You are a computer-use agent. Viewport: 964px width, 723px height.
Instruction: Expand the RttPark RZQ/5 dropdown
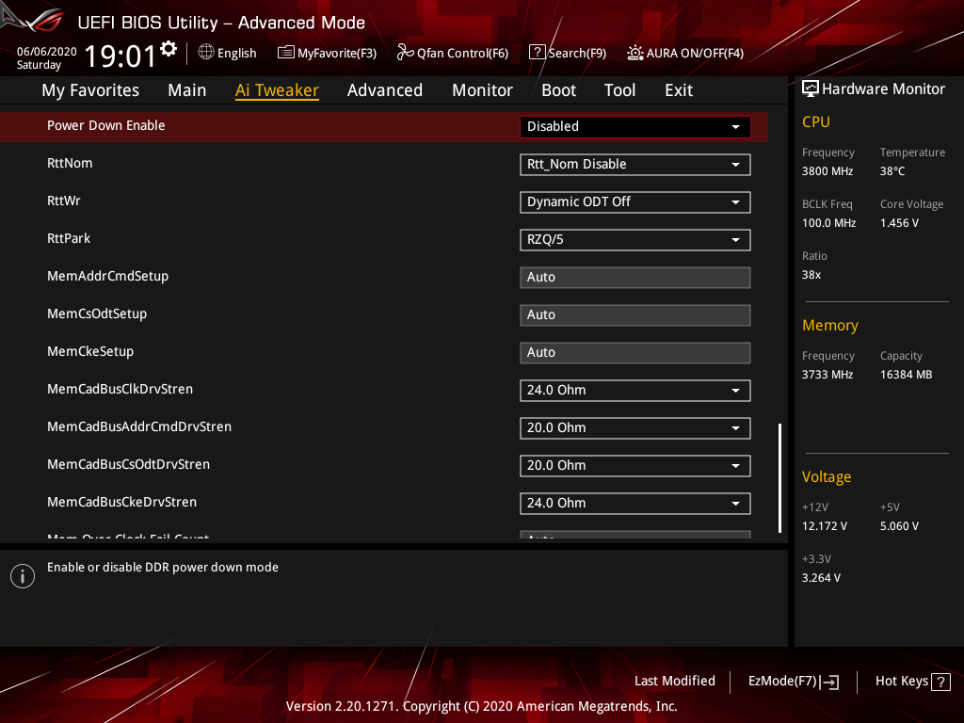635,240
